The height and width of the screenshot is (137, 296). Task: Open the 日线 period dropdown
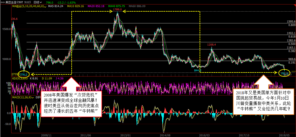tap(37, 2)
